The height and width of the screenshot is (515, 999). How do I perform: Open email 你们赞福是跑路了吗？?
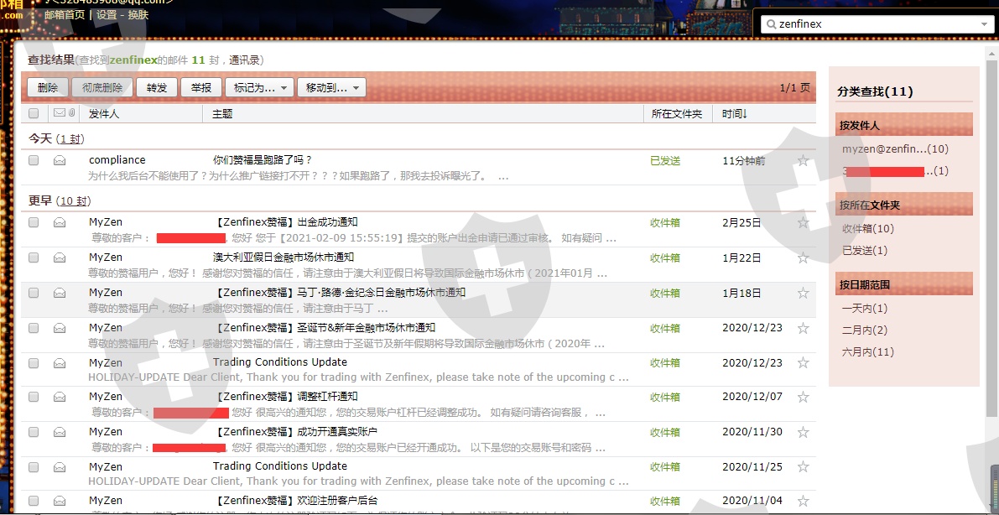(263, 160)
